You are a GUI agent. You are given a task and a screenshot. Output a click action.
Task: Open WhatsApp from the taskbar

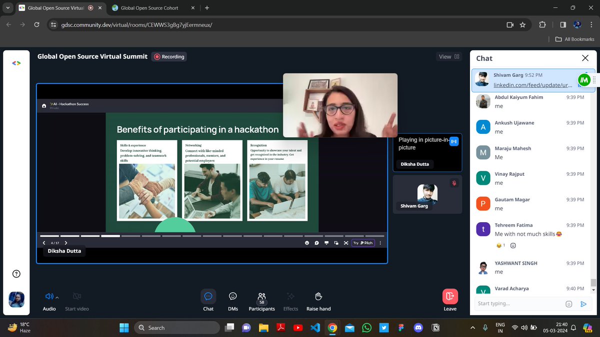(367, 328)
